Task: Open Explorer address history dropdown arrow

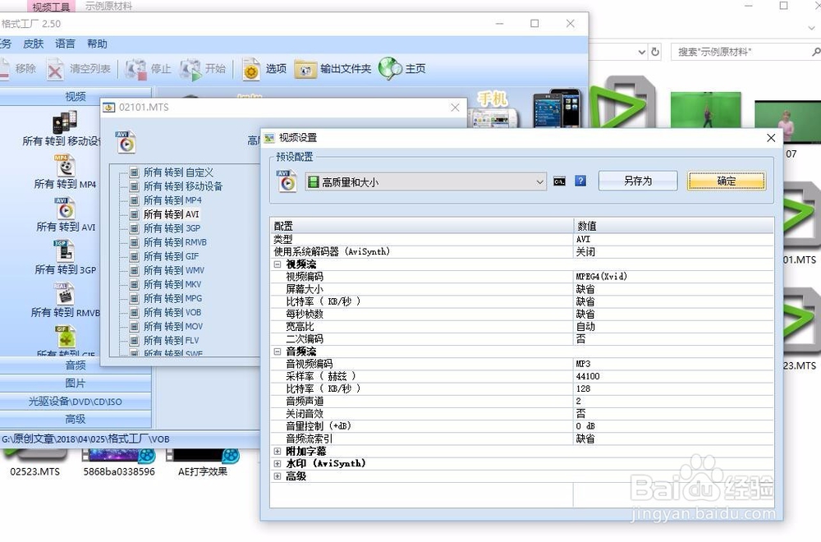Action: [x=642, y=52]
